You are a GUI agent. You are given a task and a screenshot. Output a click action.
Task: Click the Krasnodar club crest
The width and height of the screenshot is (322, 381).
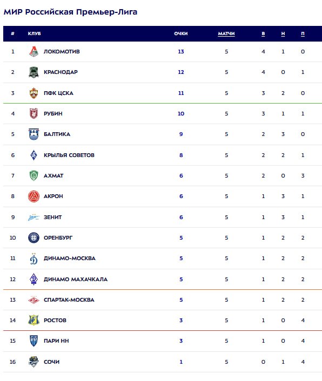(x=34, y=72)
